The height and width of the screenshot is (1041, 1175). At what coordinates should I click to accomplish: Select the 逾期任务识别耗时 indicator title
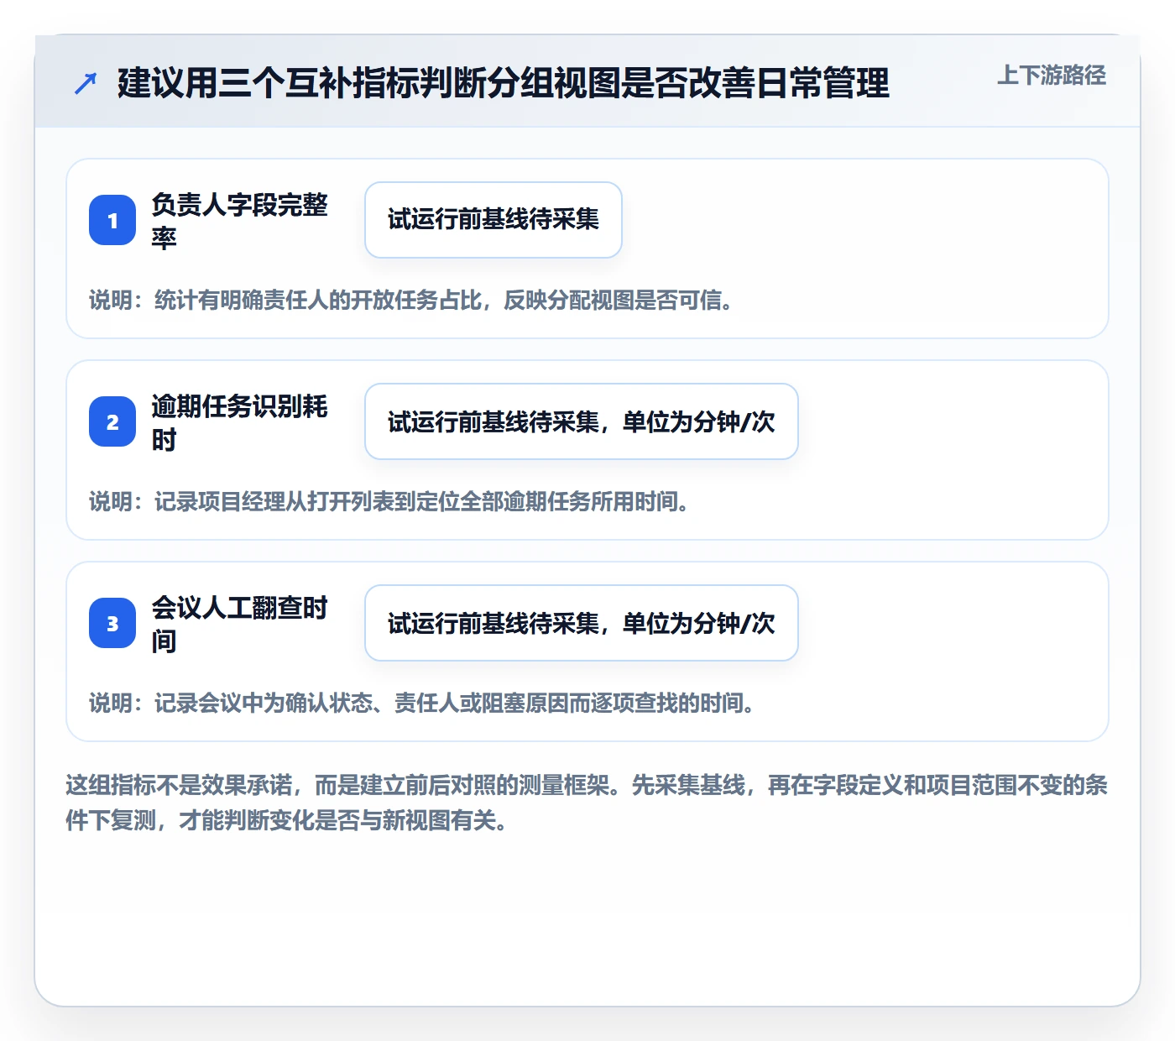pos(240,422)
